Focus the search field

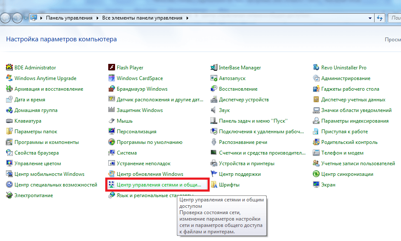click(395, 18)
